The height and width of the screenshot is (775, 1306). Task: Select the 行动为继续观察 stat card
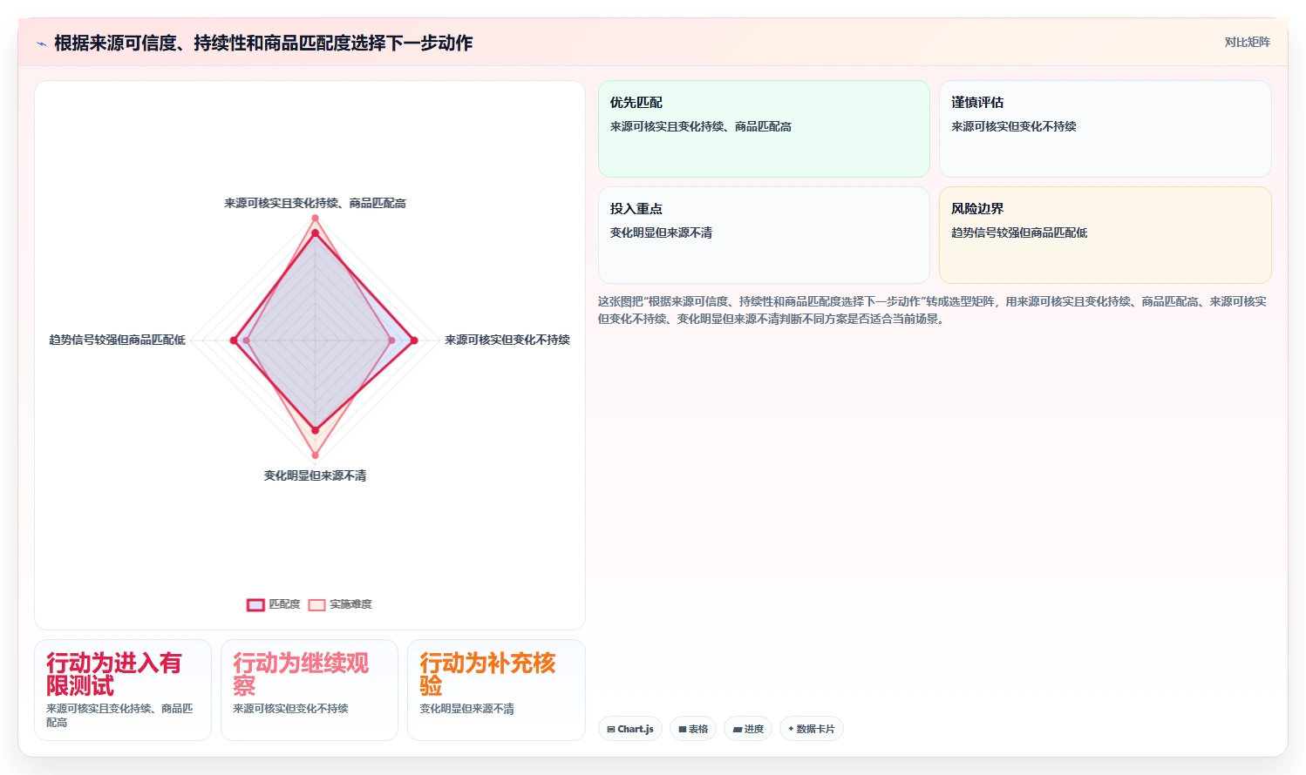click(309, 690)
